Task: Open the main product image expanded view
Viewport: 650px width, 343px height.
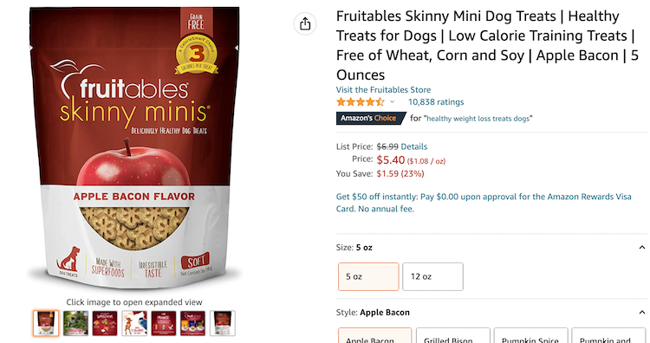Action: 134,147
